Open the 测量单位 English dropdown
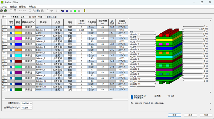Viewport: 214px width, 119px height. tap(27, 103)
